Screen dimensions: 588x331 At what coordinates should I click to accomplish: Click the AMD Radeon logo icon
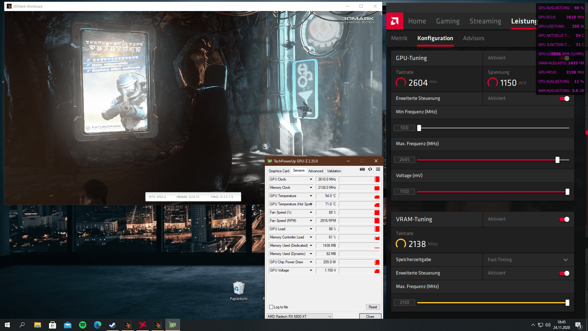pyautogui.click(x=395, y=21)
